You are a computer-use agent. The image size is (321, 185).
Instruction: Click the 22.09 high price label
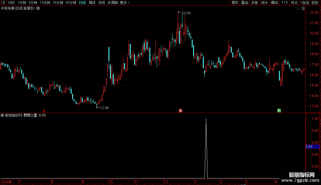tap(186, 13)
